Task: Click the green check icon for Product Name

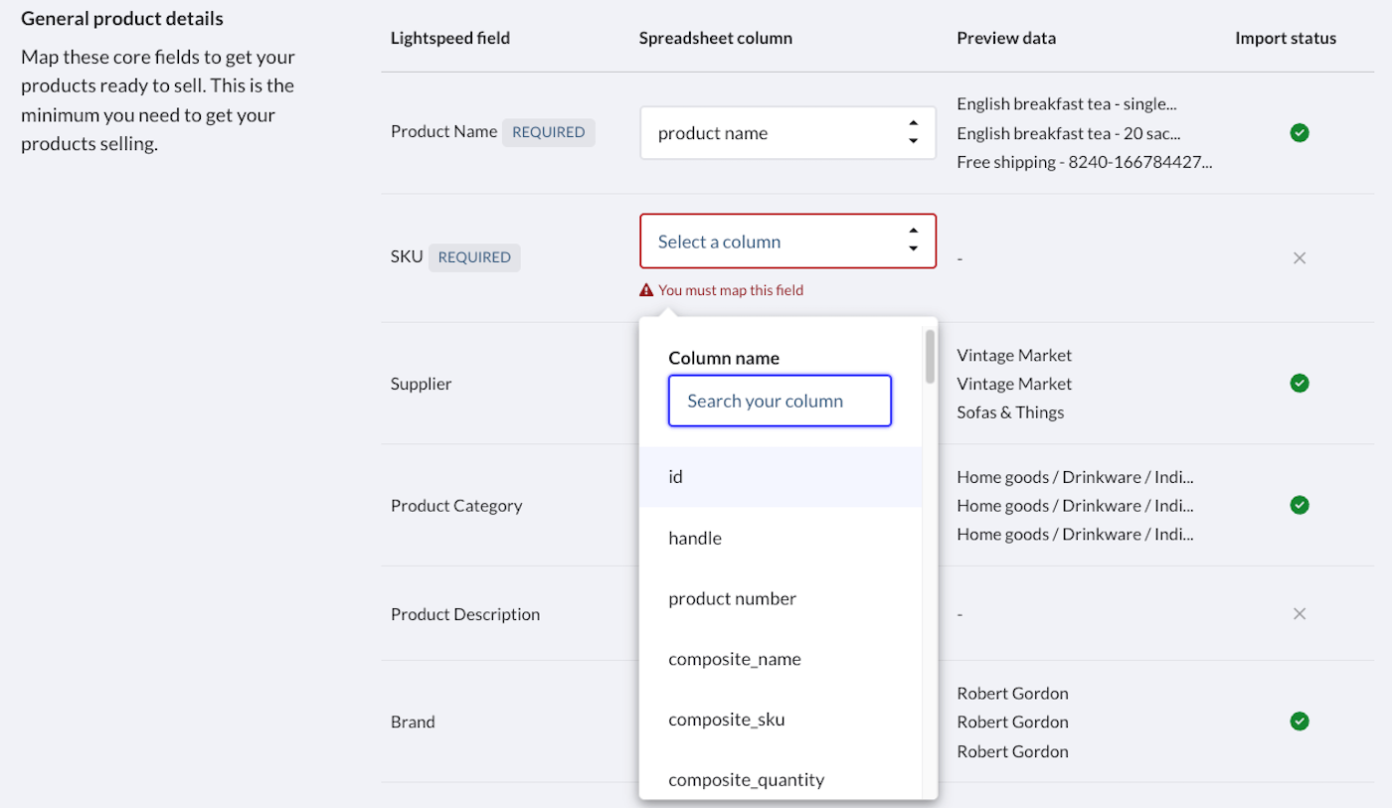Action: coord(1299,133)
